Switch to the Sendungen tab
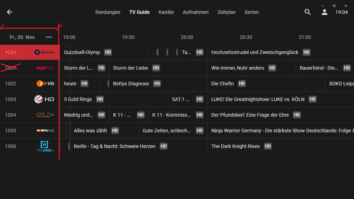Viewport: 354px width, 199px height. point(108,12)
